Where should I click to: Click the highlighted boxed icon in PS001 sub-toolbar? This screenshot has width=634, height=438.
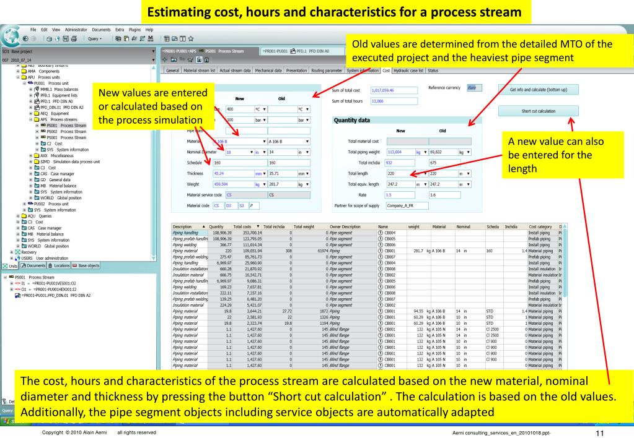coord(199,60)
